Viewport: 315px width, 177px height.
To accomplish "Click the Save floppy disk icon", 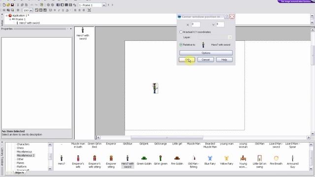I will point(12,5).
